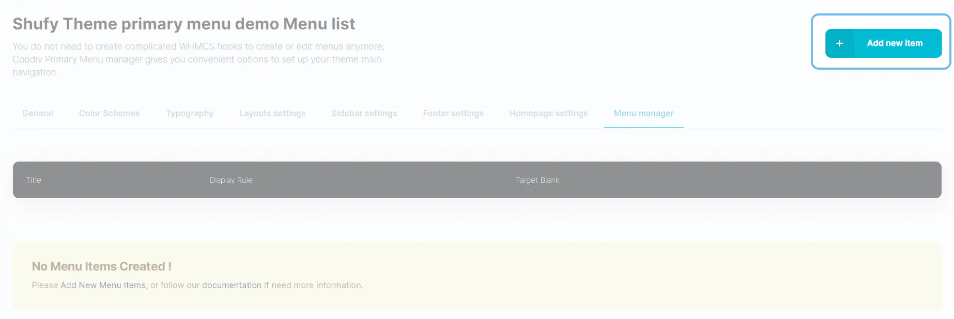Click the Title column header
This screenshot has height=319, width=954.
(x=34, y=180)
